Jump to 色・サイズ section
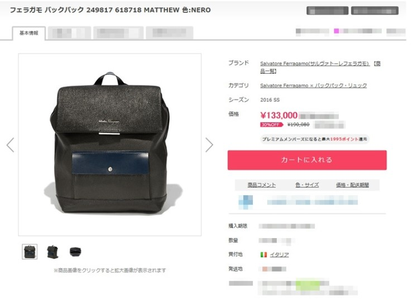Viewport: 413px width, 300px height. [x=307, y=185]
